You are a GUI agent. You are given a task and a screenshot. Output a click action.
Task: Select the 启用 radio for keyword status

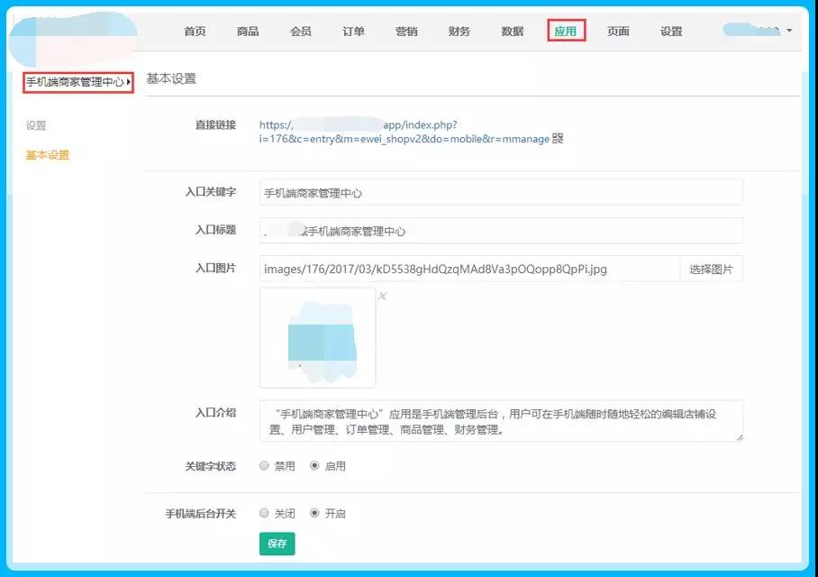[314, 466]
